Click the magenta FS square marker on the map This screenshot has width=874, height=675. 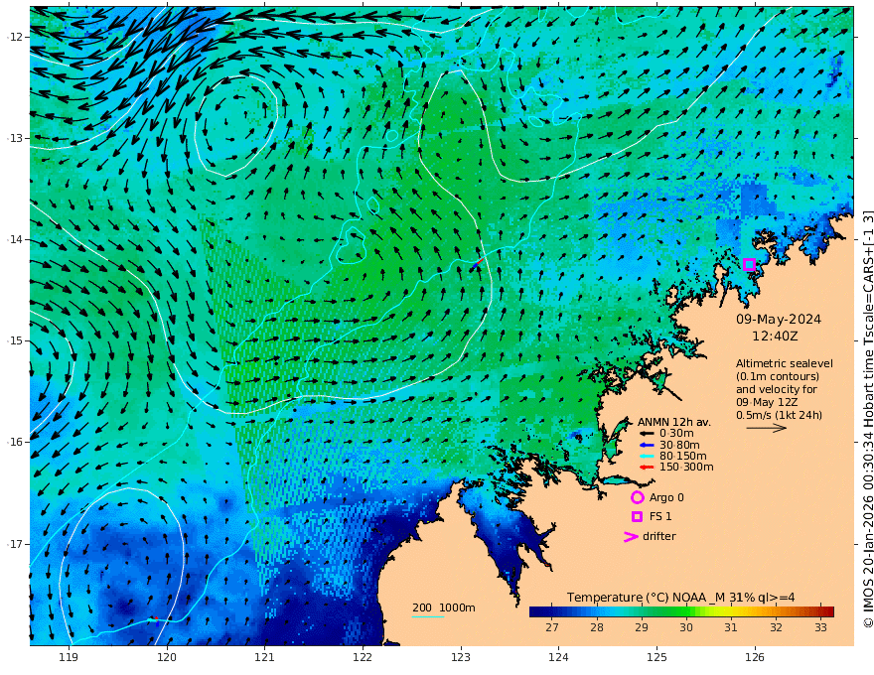tap(749, 265)
